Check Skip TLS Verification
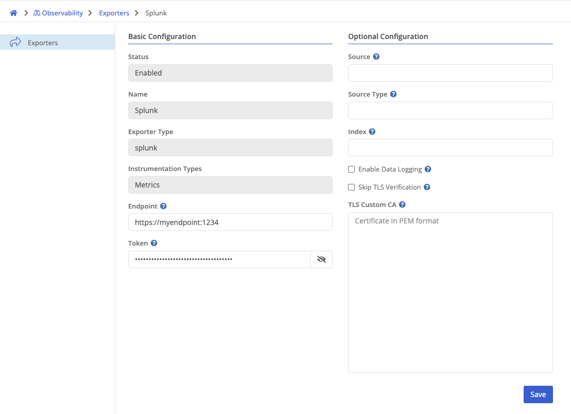The width and height of the screenshot is (571, 414). coord(352,187)
